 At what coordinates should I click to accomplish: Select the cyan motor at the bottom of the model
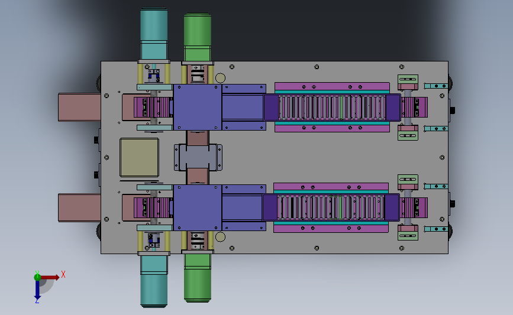point(154,281)
